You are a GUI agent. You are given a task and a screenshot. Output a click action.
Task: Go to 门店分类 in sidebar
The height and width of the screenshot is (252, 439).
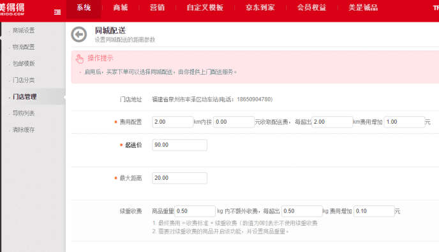point(24,80)
